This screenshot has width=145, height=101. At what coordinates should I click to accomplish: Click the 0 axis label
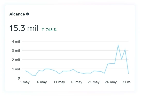point(19,78)
